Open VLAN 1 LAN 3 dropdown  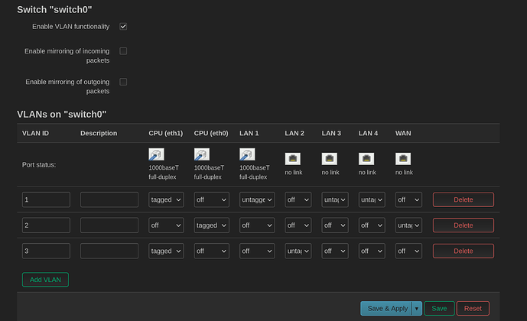tap(335, 199)
